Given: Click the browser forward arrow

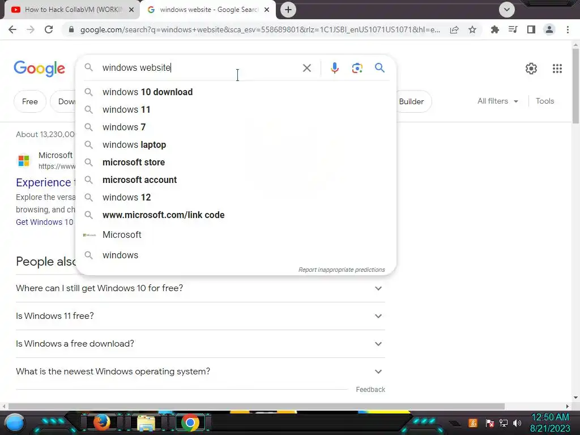Looking at the screenshot, I should [31, 29].
